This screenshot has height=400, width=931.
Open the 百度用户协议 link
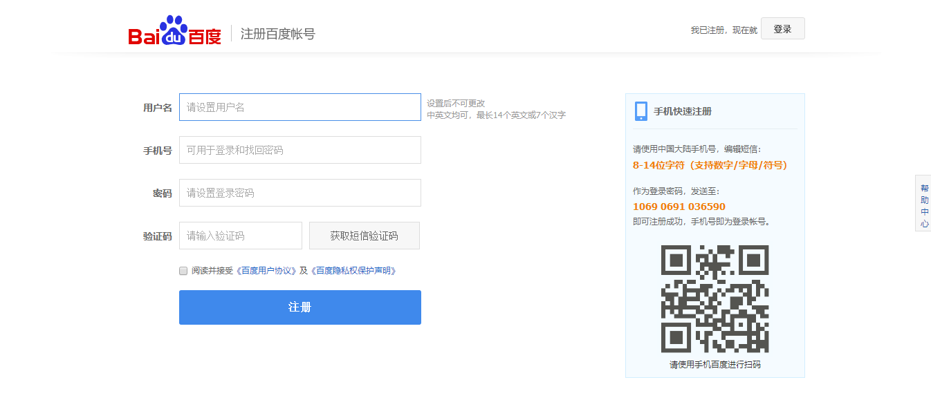pos(268,271)
